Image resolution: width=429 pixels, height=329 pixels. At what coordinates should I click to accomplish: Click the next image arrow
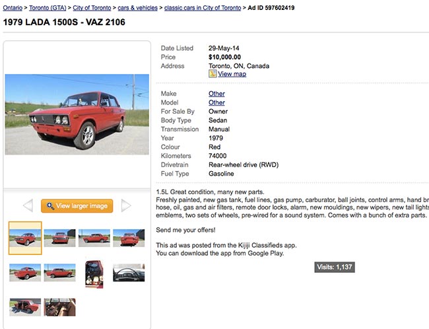pyautogui.click(x=126, y=206)
